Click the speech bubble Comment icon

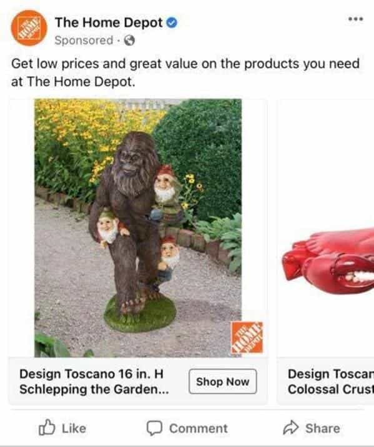click(x=154, y=428)
